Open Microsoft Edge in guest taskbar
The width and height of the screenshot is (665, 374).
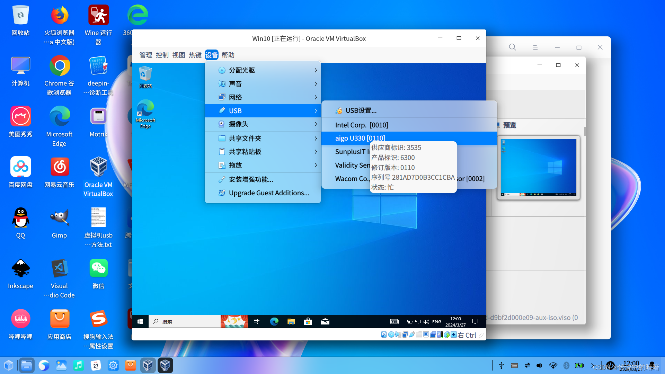(x=274, y=321)
